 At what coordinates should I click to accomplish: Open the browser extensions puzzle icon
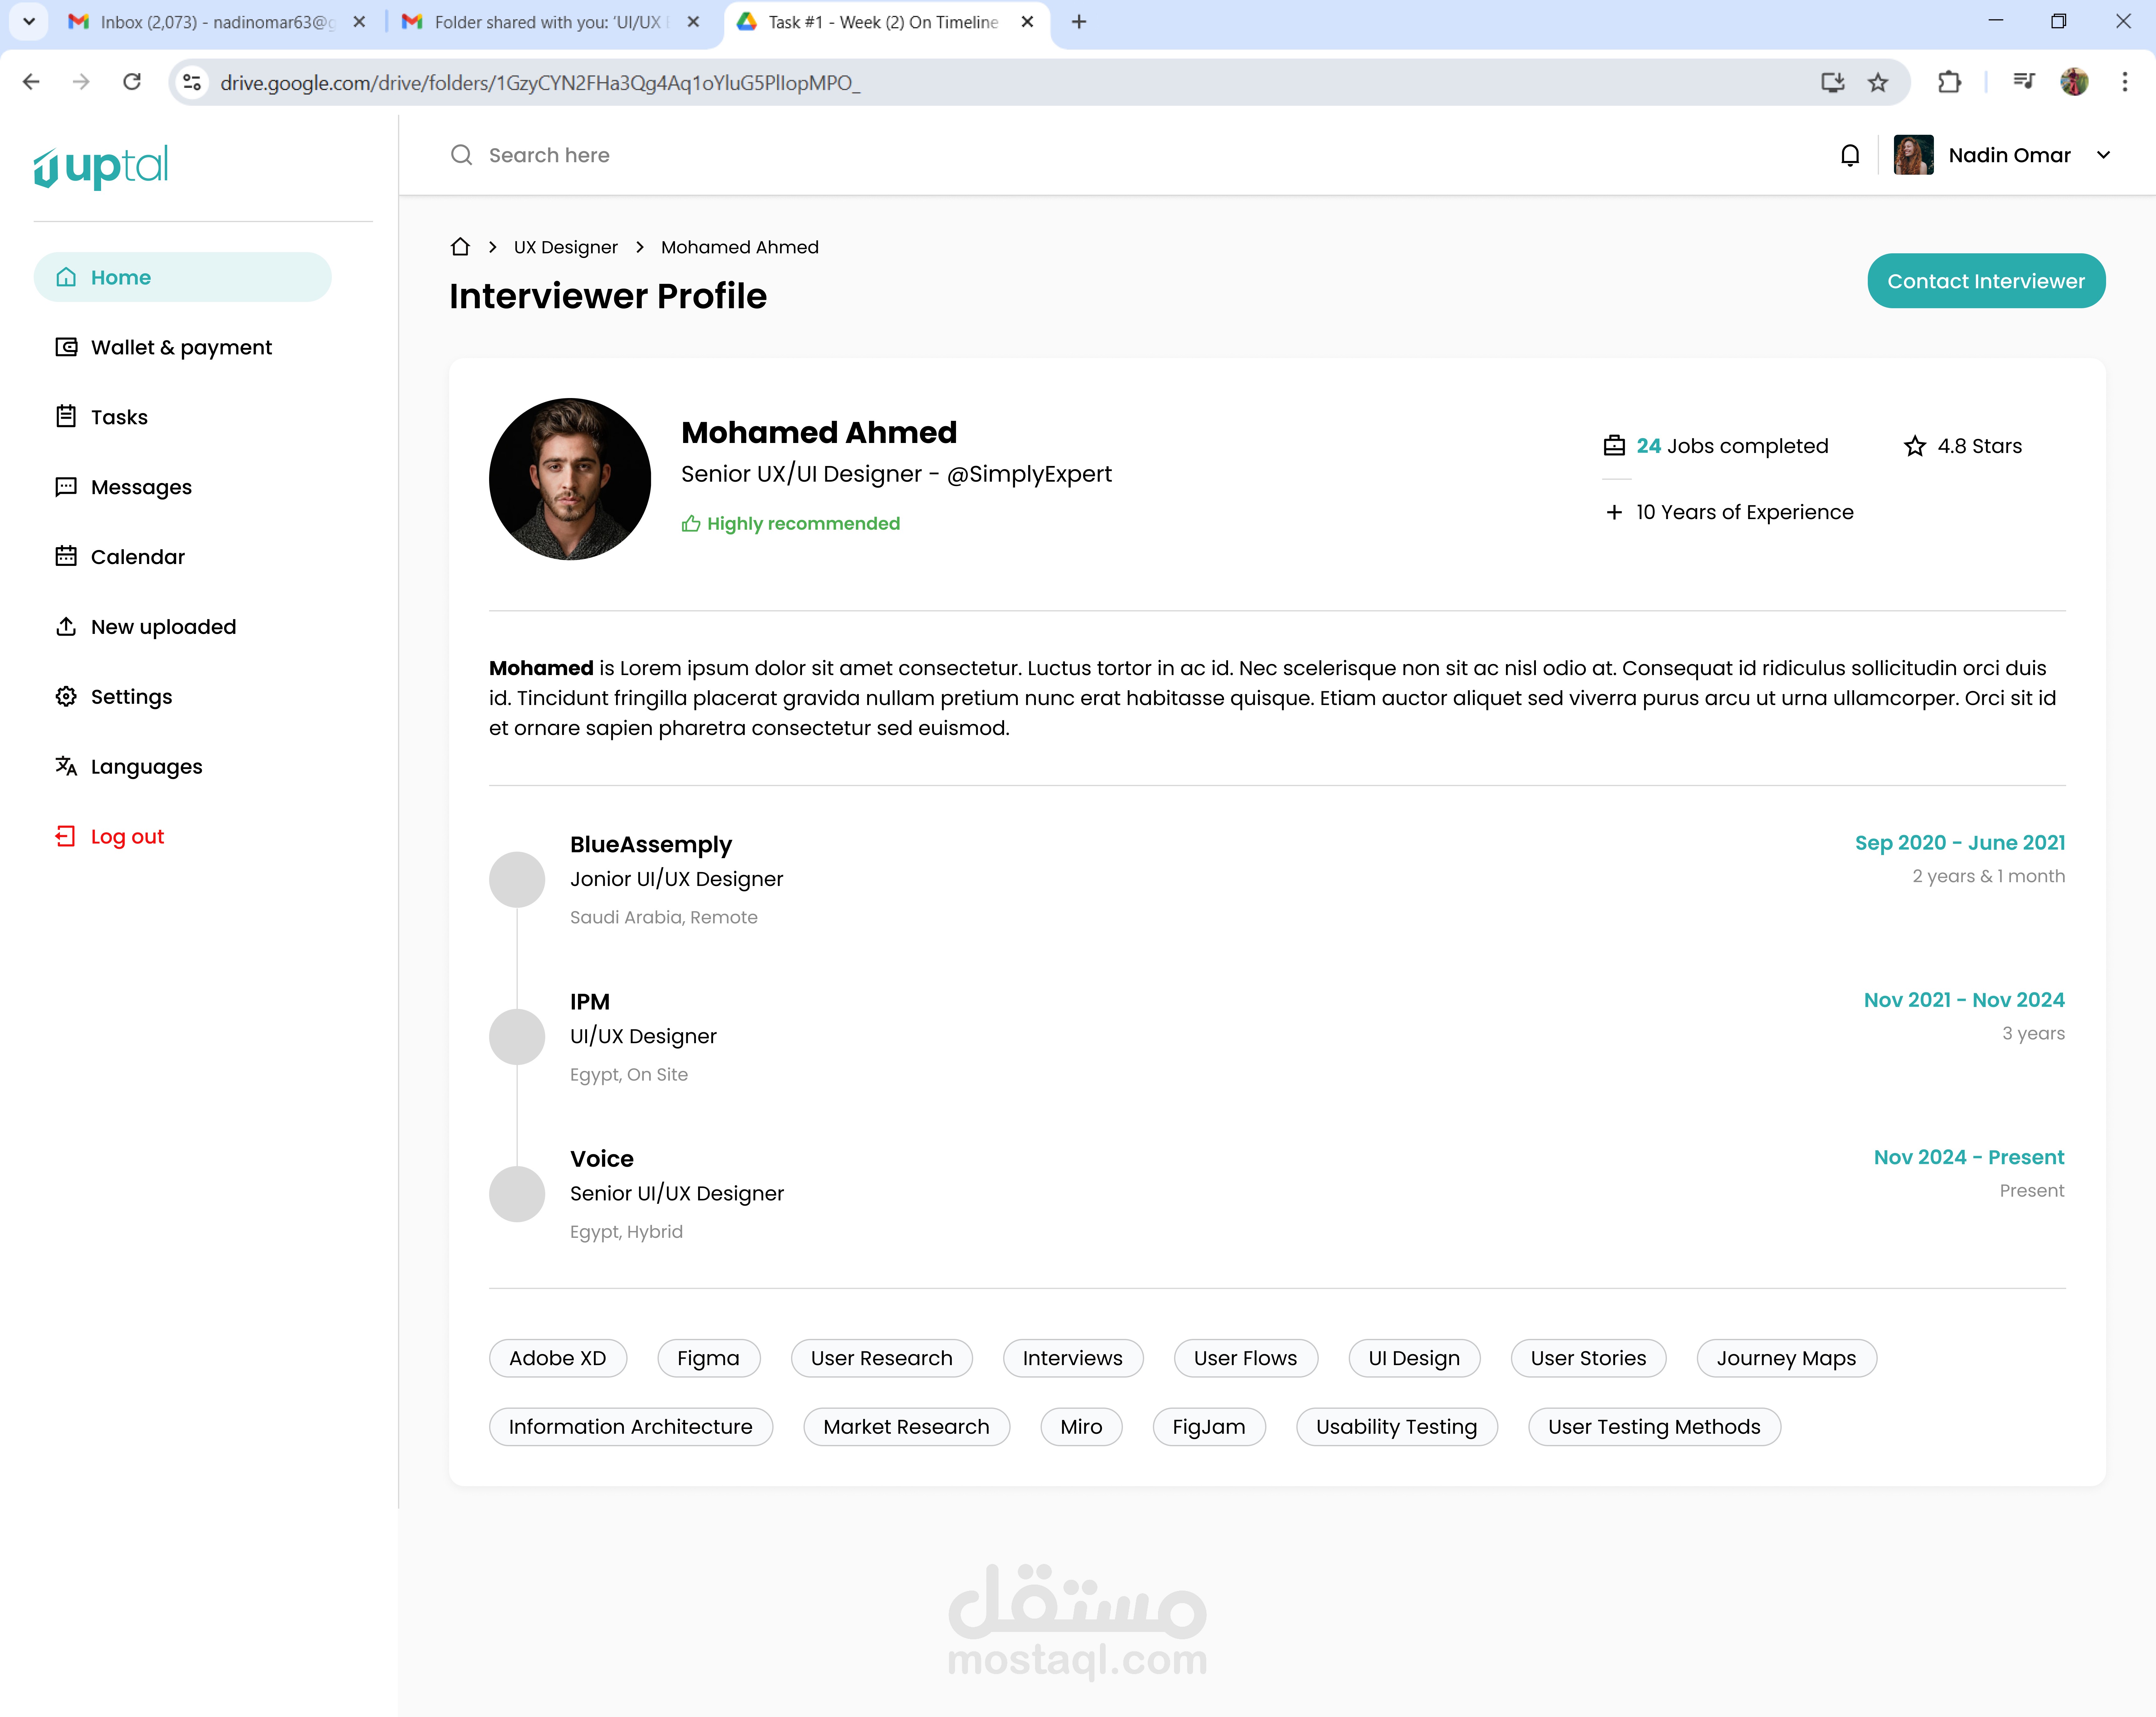tap(1949, 82)
